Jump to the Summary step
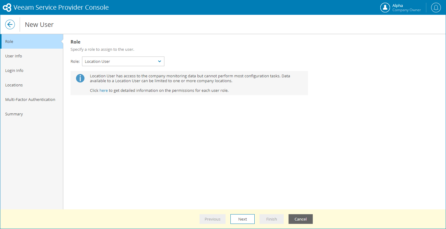Image resolution: width=446 pixels, height=229 pixels. point(31,114)
